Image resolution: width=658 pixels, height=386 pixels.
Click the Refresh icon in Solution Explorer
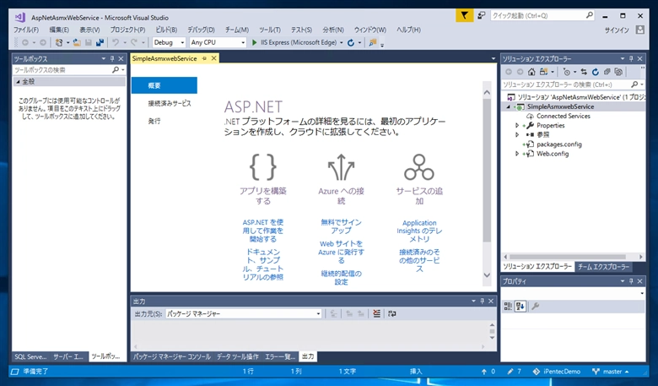pos(595,72)
